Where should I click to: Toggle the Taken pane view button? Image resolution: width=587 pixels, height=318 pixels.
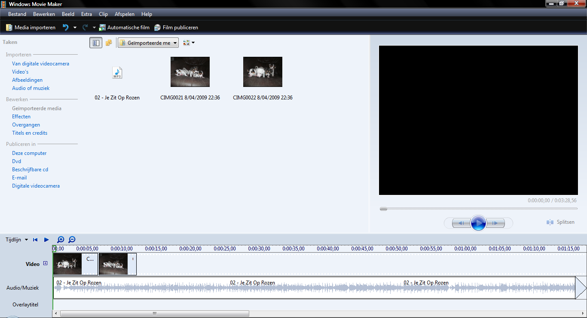click(96, 43)
